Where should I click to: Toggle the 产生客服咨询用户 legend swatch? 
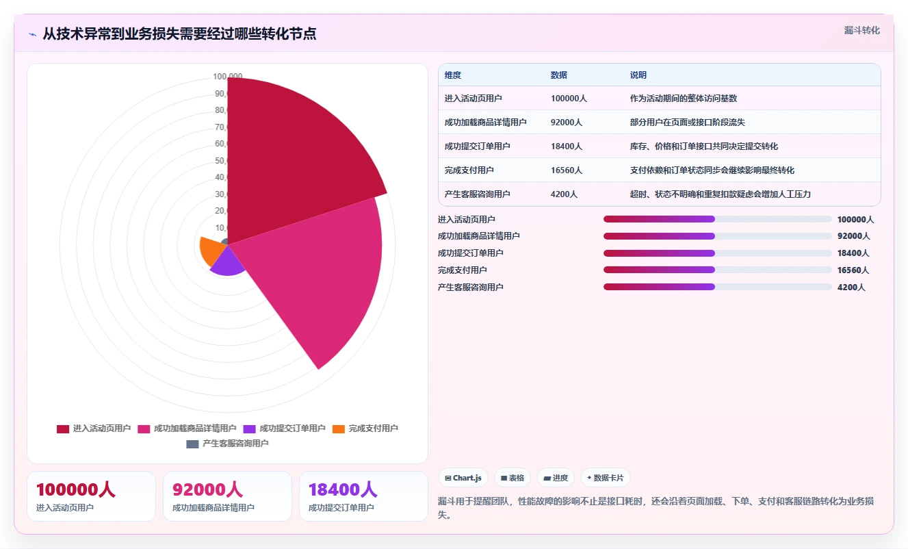coord(192,444)
